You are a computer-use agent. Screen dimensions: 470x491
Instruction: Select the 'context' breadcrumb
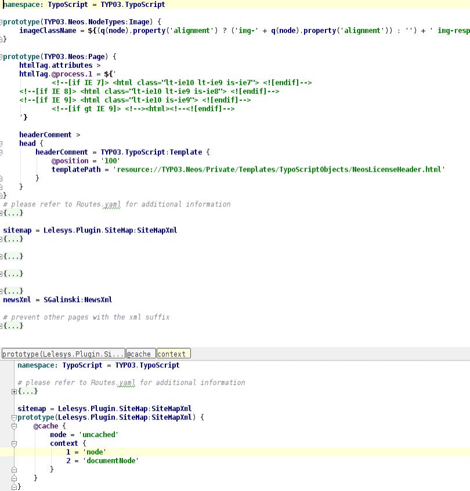173,354
